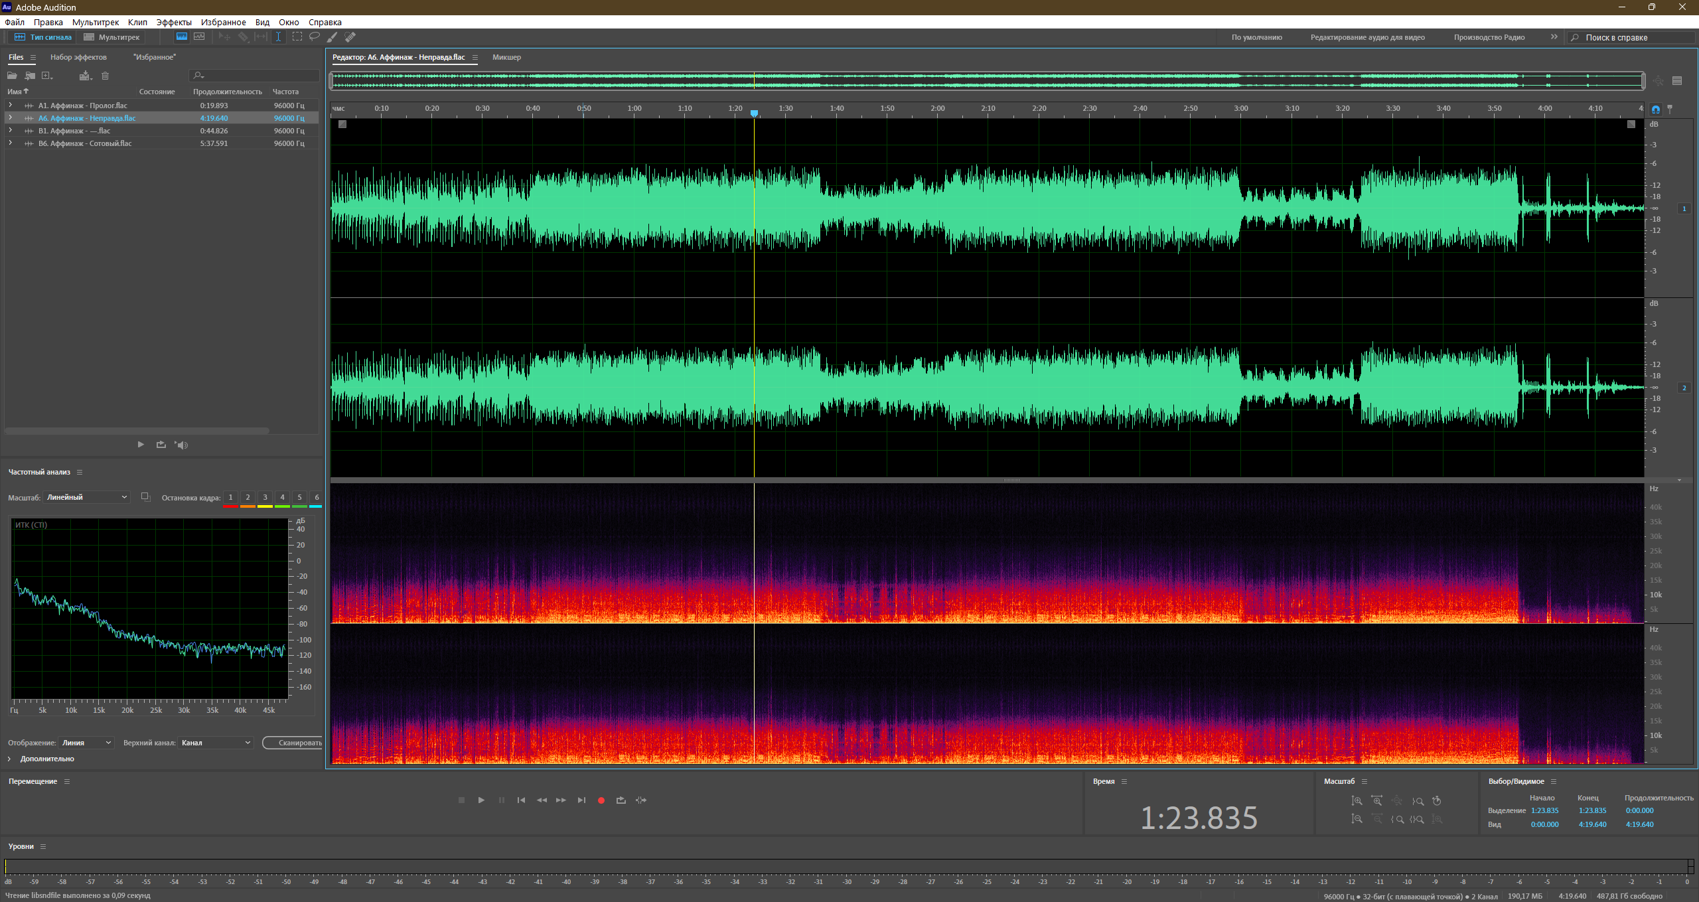Pick the Spot Healing Brush tool

click(x=350, y=37)
